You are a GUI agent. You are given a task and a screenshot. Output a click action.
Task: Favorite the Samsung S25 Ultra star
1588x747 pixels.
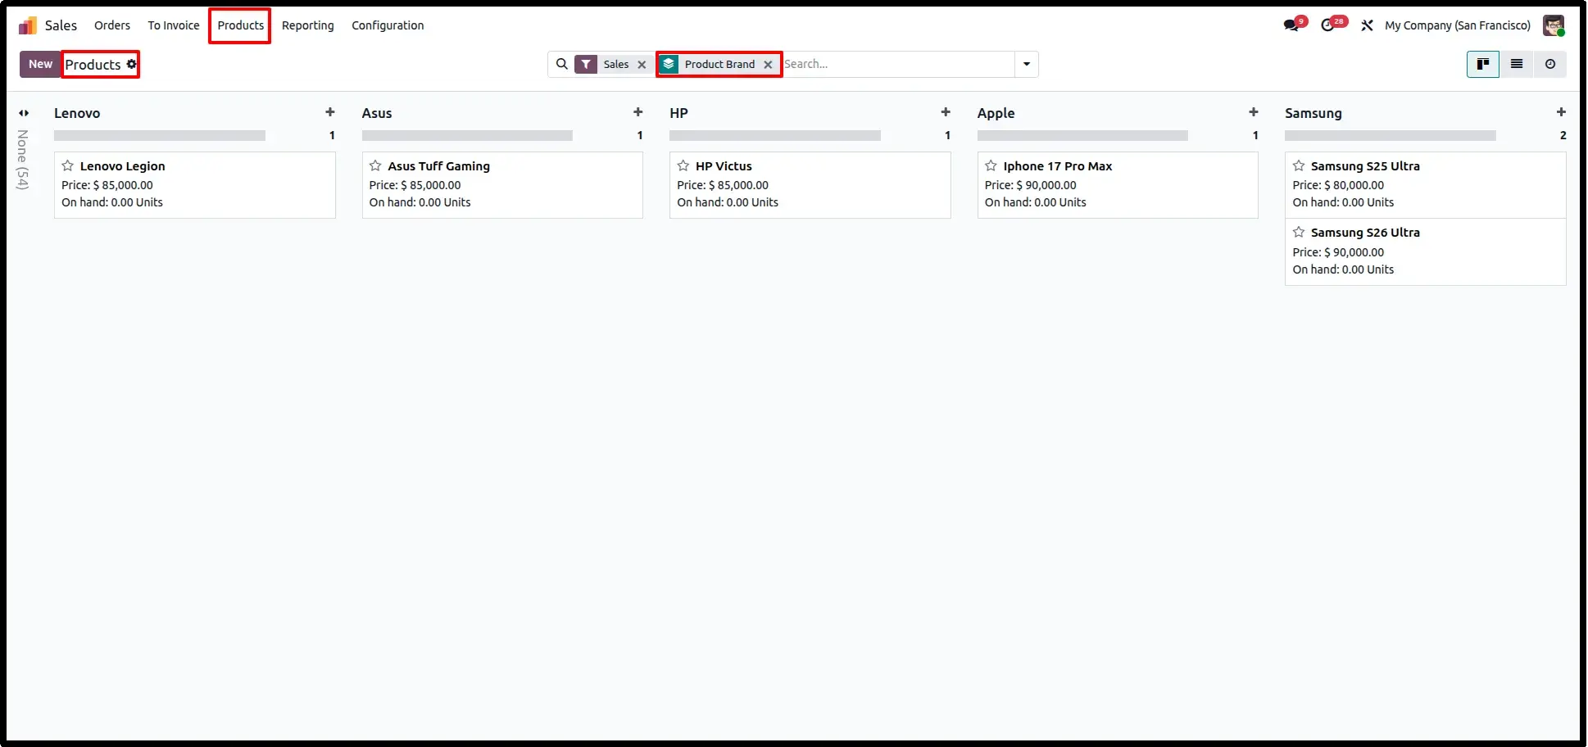(x=1299, y=165)
